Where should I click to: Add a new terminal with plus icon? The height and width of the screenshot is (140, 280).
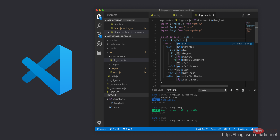[x=231, y=90]
